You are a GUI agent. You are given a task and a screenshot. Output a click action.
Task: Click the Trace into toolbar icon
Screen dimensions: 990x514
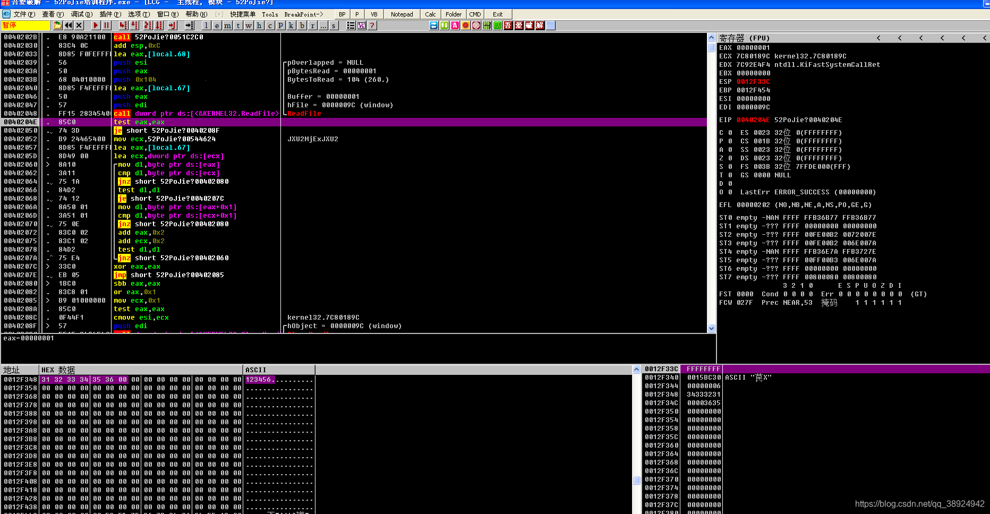point(148,25)
